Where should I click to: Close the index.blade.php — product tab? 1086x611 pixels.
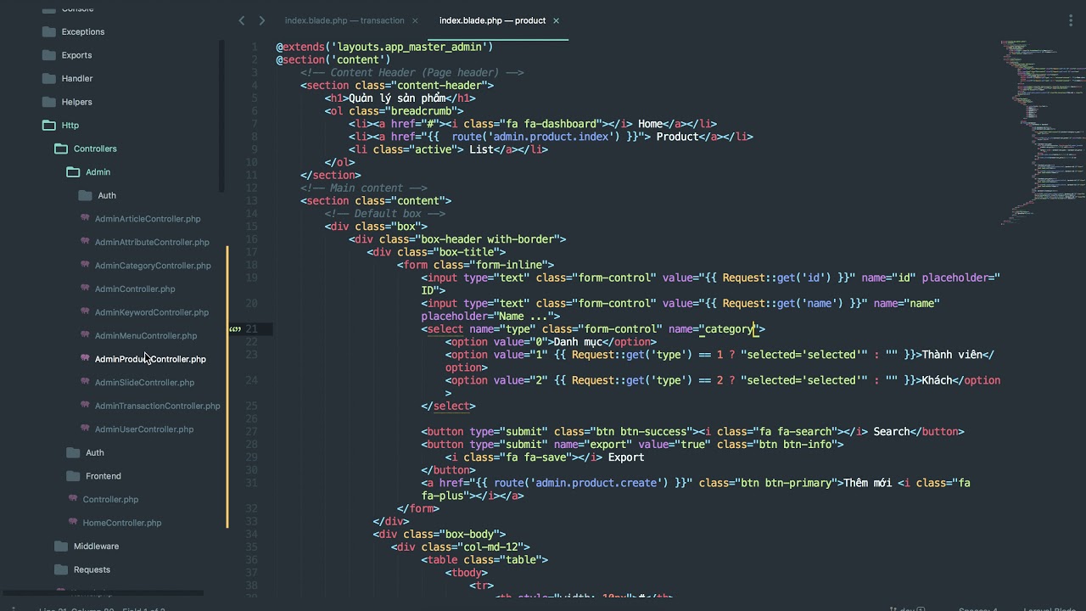[556, 20]
